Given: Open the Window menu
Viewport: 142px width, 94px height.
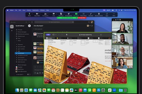Looking at the screenshot, I should coord(42,10).
